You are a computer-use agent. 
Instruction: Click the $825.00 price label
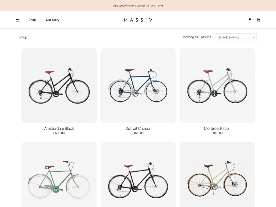138,133
